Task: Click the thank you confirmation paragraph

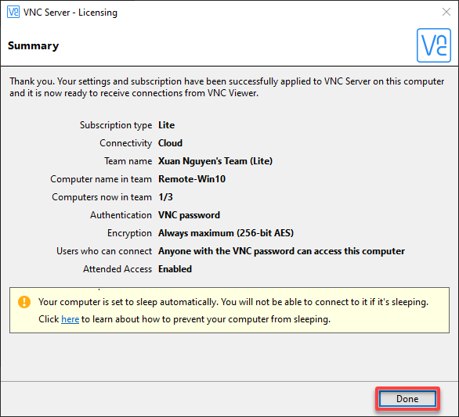Action: click(226, 87)
